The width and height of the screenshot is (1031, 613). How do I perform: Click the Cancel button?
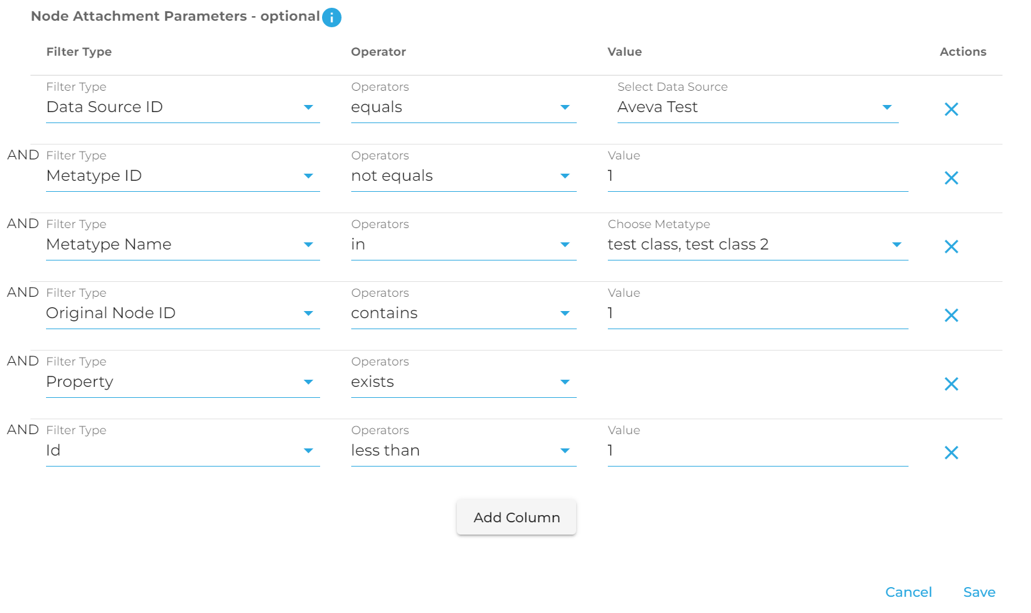(x=909, y=592)
